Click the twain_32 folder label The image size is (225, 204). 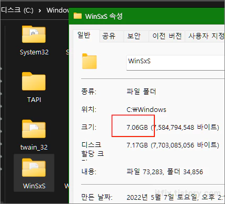pos(34,148)
